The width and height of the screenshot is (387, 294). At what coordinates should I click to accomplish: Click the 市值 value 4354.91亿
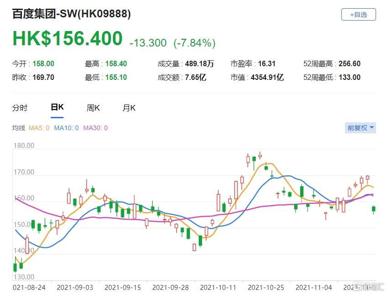click(267, 78)
